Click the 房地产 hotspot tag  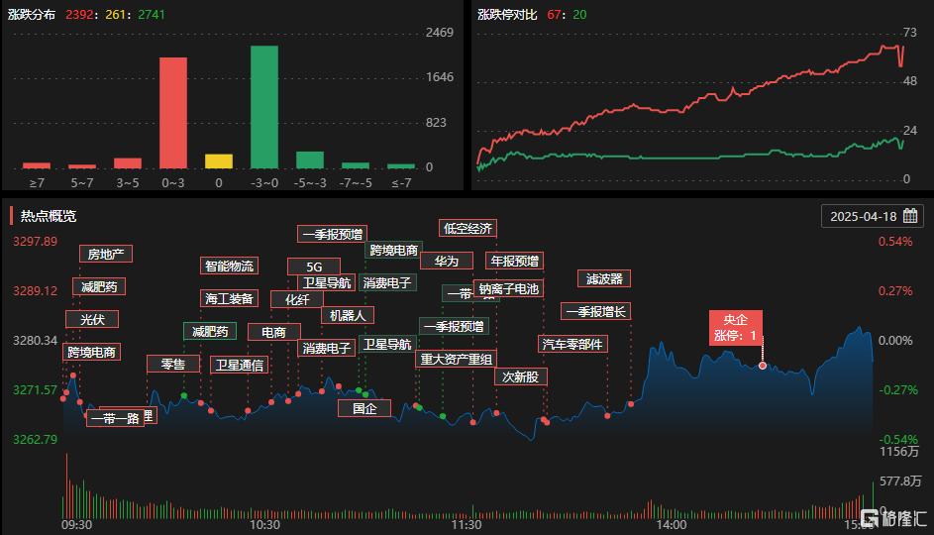click(x=106, y=254)
